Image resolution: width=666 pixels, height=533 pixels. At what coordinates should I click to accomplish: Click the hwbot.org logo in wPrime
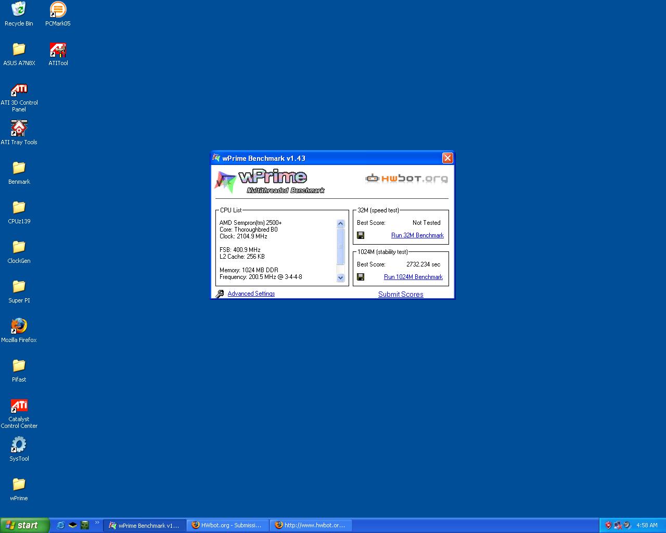click(x=406, y=179)
